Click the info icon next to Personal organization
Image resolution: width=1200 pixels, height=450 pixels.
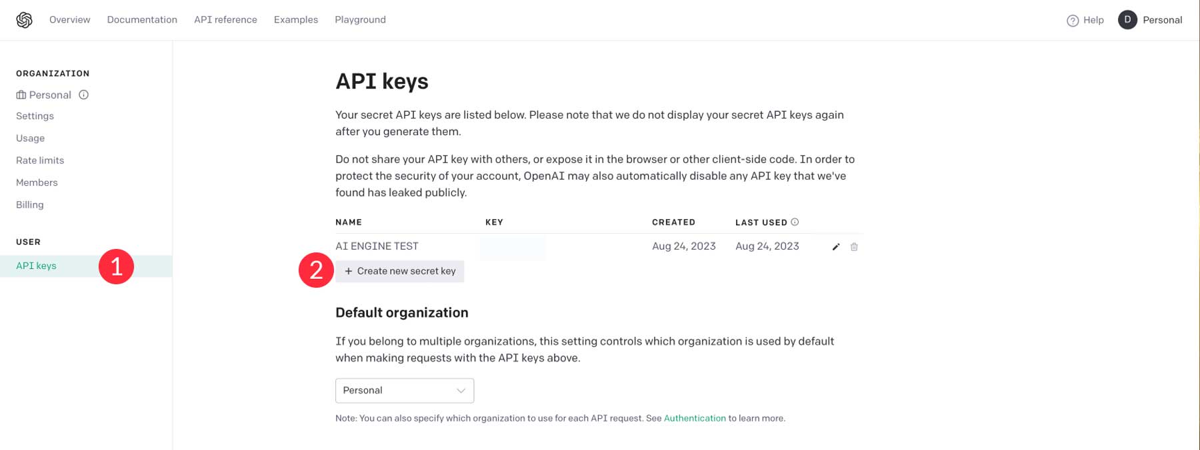tap(83, 95)
